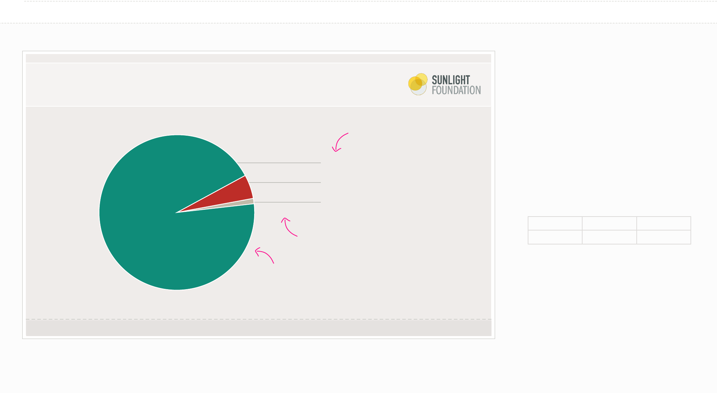Image resolution: width=717 pixels, height=393 pixels.
Task: Click the gray footer bar of the chart
Action: (x=258, y=328)
